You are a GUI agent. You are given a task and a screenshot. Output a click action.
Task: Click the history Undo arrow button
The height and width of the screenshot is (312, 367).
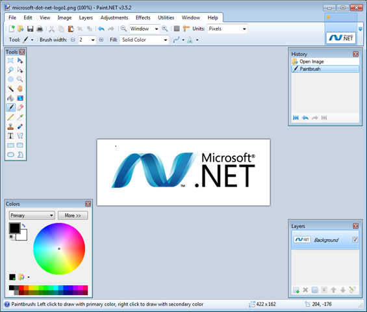pos(305,118)
